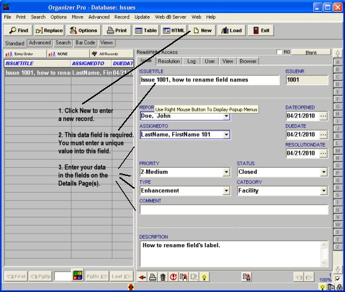Image resolution: width=345 pixels, height=292 pixels.
Task: Open the Resolution details tab
Action: pos(168,61)
